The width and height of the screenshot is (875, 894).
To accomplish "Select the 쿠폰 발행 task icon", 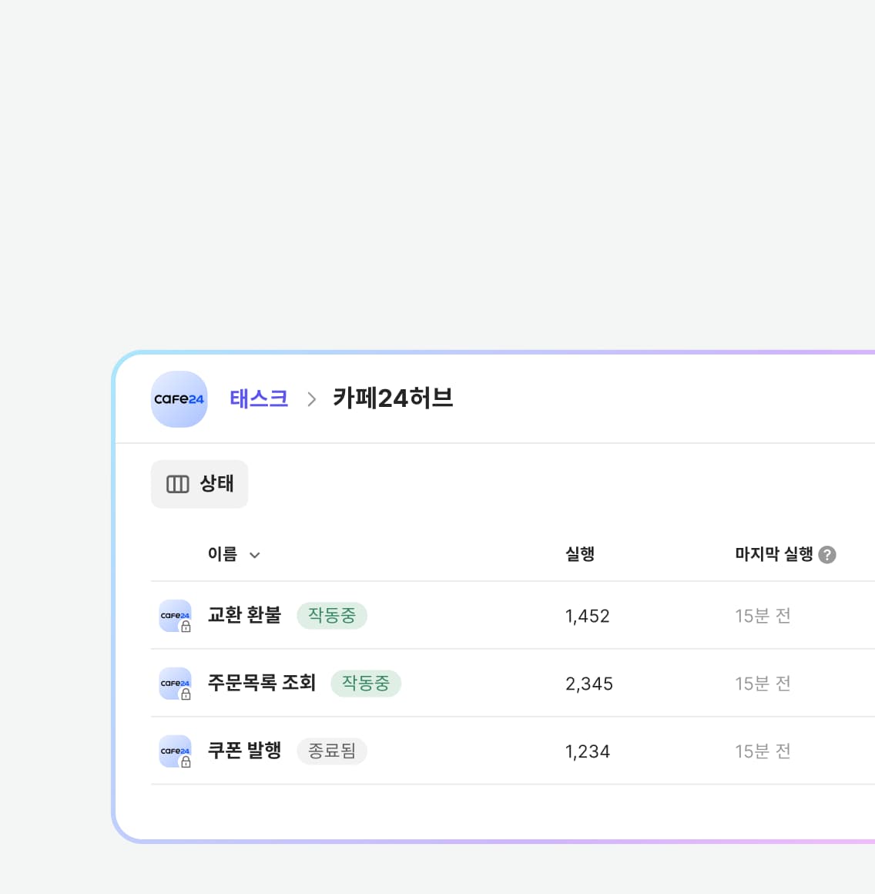I will (175, 751).
